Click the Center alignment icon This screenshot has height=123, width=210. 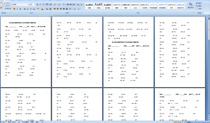(x=58, y=9)
